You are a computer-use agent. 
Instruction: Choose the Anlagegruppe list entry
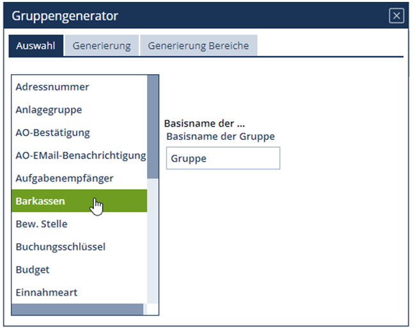(49, 110)
